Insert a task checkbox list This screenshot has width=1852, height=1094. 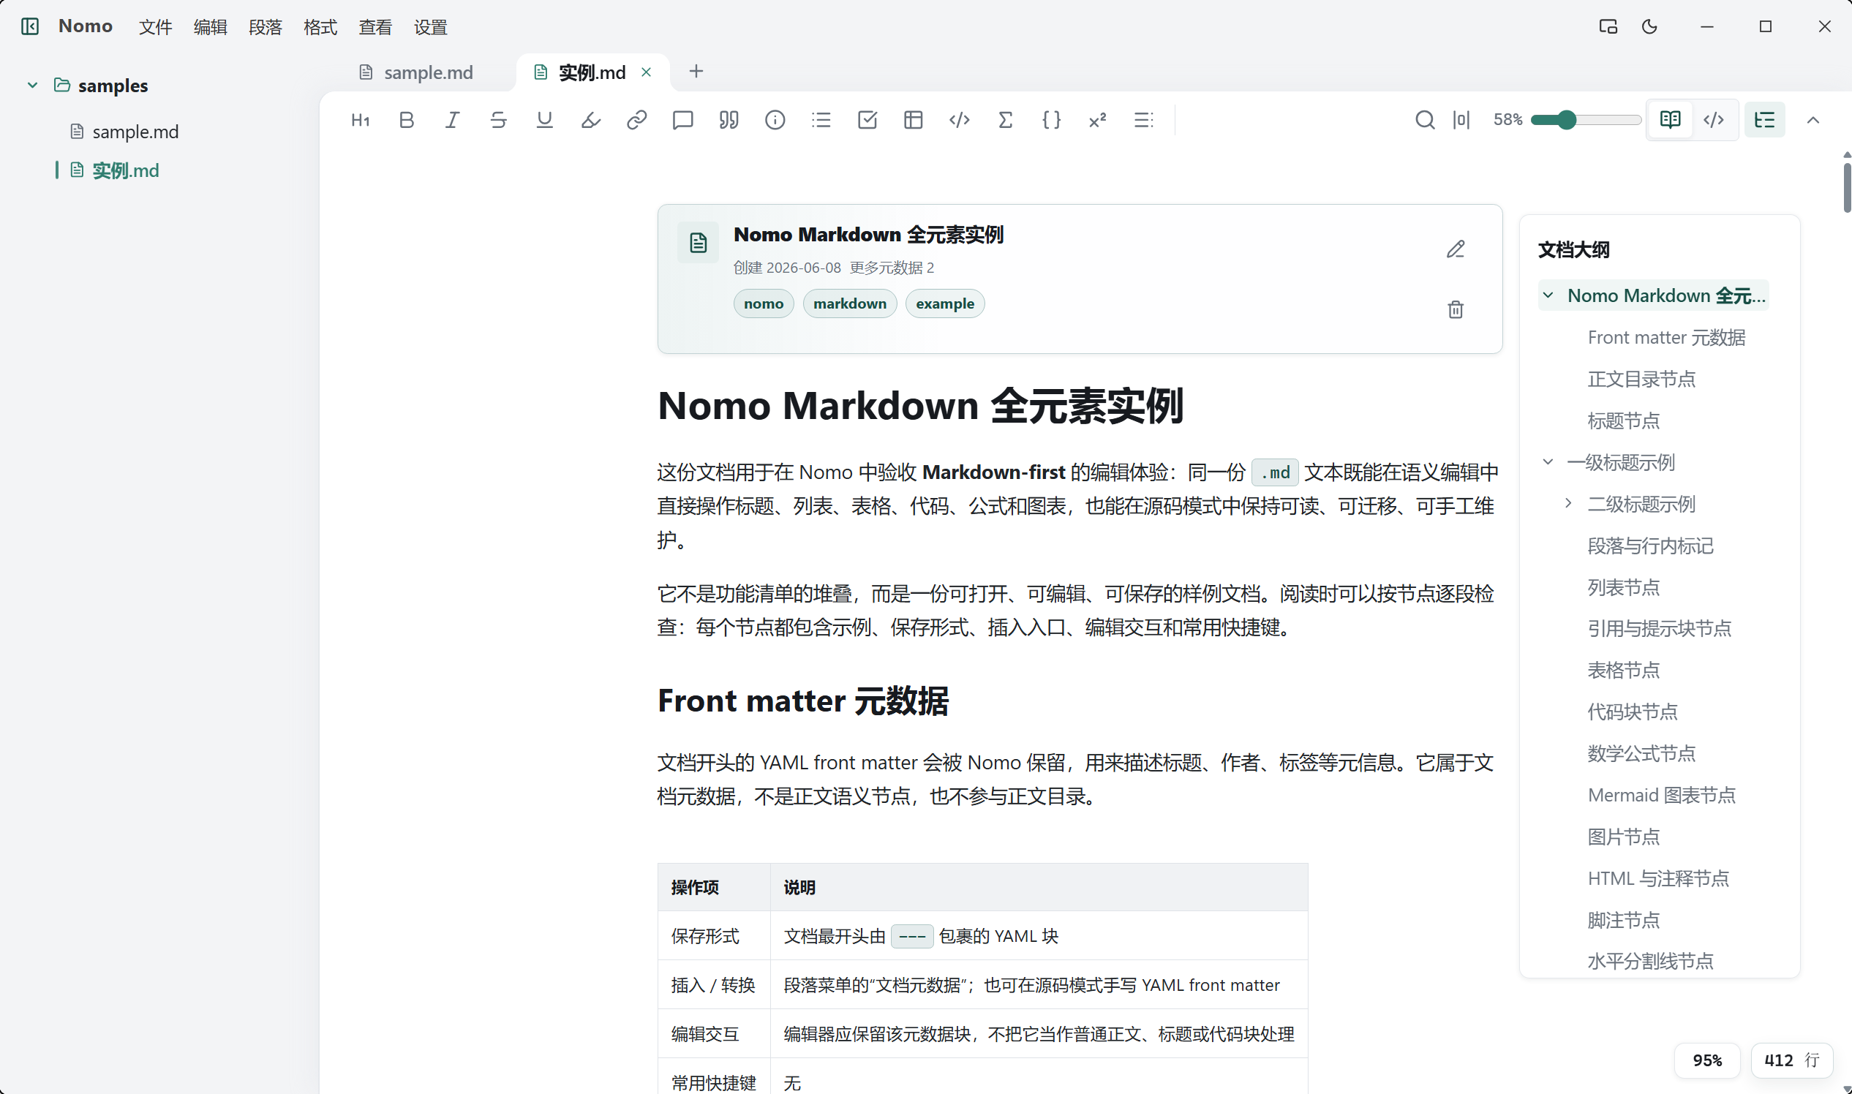pos(867,120)
